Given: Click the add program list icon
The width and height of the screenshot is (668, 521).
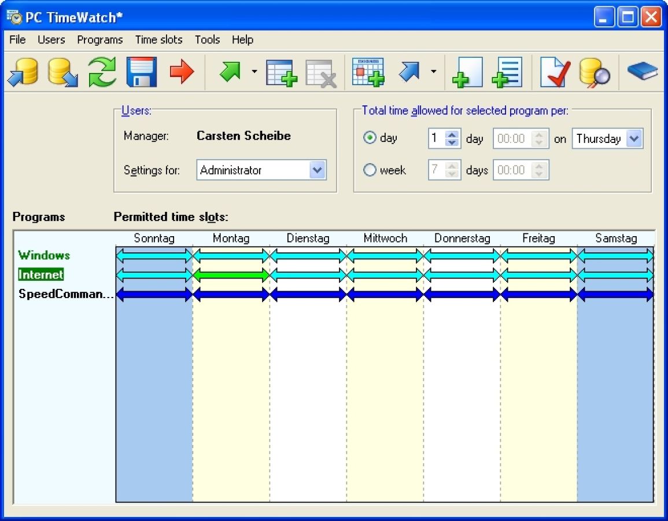Looking at the screenshot, I should 507,72.
